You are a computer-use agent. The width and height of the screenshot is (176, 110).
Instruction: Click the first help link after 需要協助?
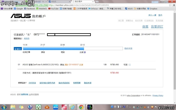(32, 83)
